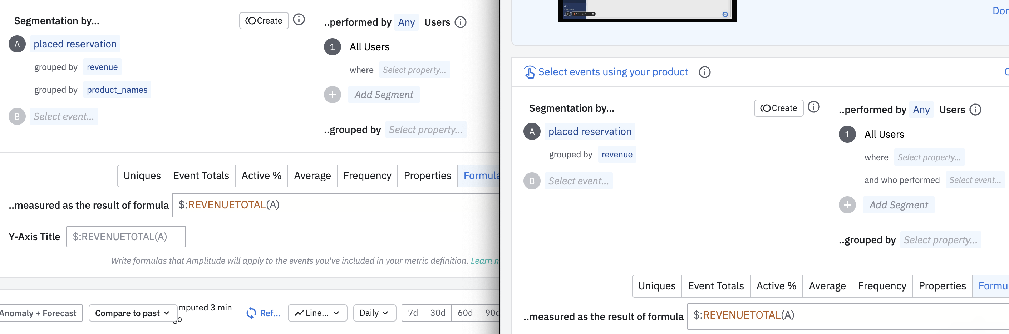Open the Line chart type dropdown
Image resolution: width=1009 pixels, height=334 pixels.
click(317, 313)
